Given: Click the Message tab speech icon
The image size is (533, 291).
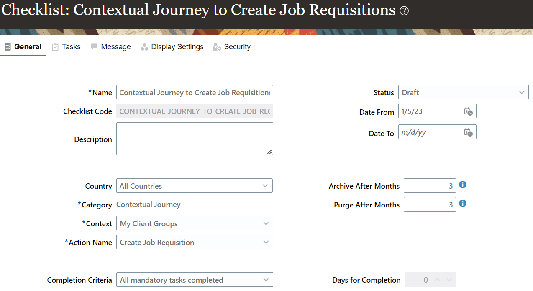Looking at the screenshot, I should pos(94,47).
